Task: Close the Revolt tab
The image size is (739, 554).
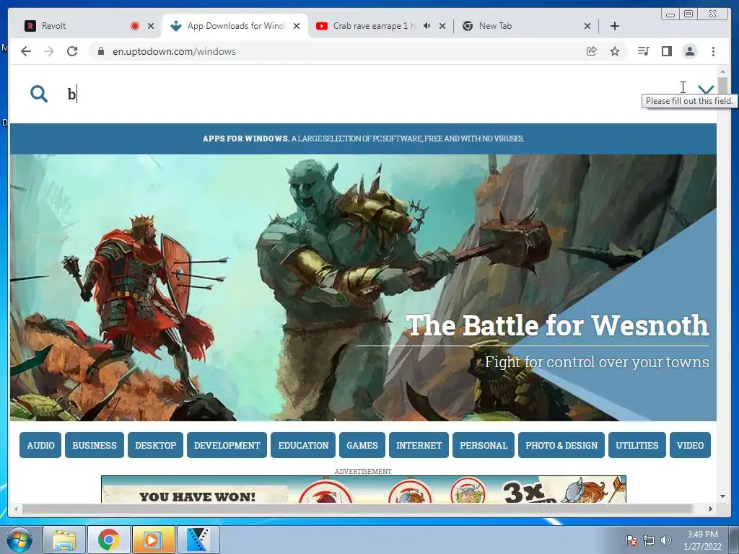Action: click(151, 26)
